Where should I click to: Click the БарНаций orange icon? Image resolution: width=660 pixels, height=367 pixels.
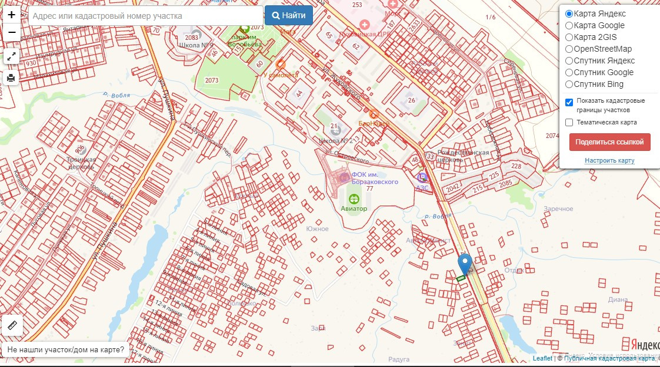(374, 114)
